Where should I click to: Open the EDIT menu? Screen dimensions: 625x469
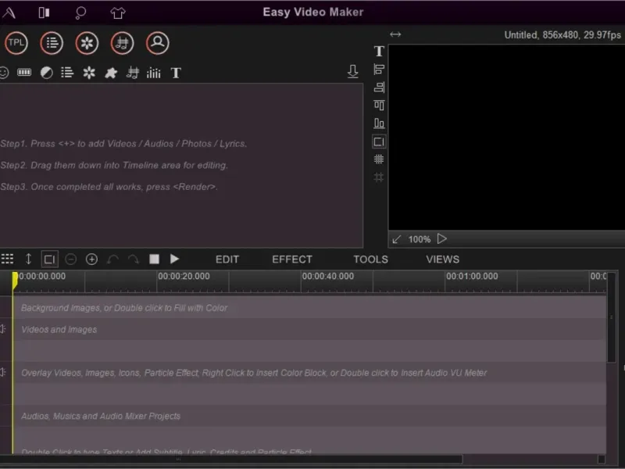point(227,260)
